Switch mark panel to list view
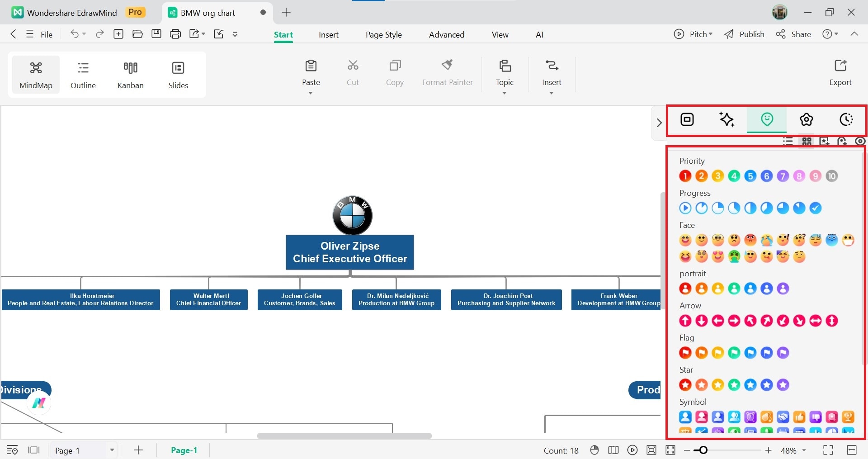 pos(788,142)
